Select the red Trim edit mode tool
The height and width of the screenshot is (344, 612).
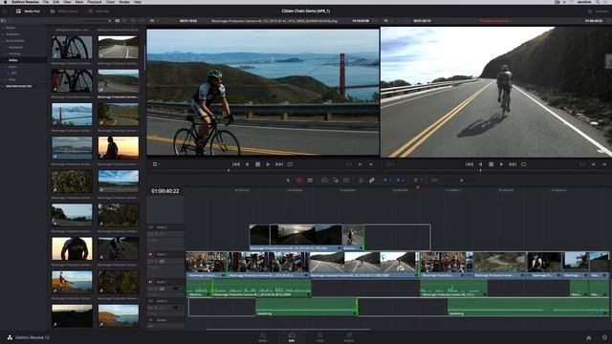coord(299,181)
